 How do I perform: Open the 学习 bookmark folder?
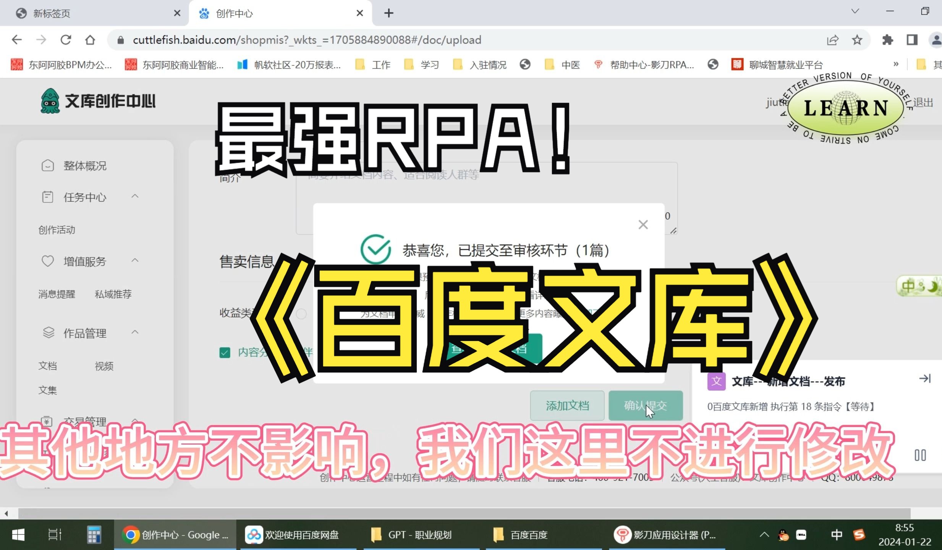tap(422, 65)
